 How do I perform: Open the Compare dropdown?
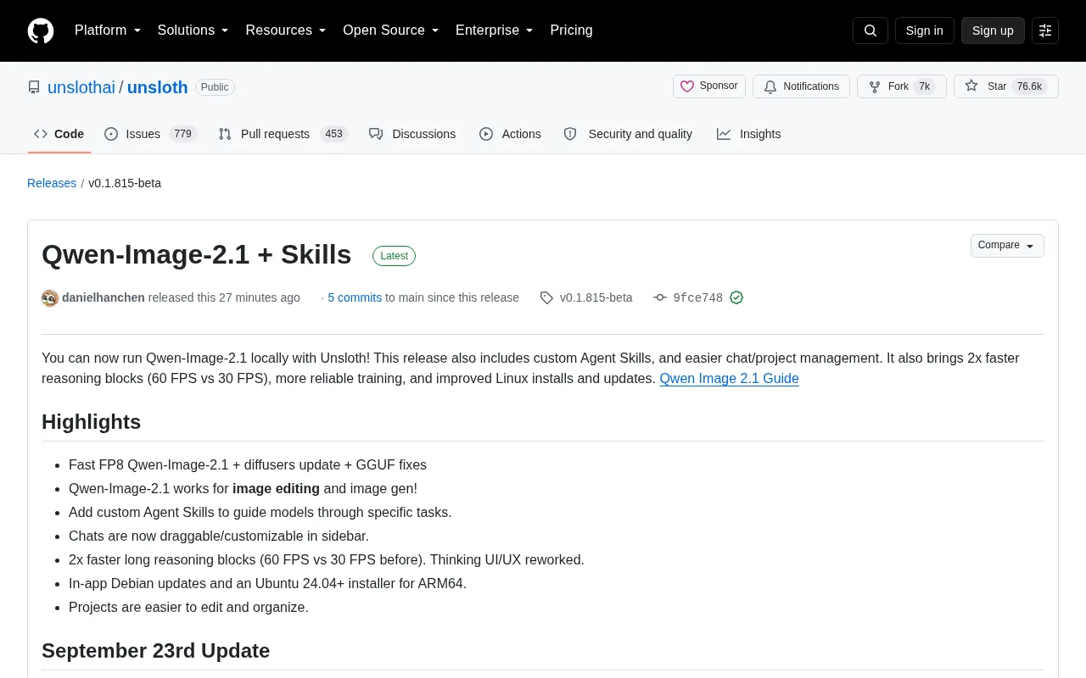point(1007,246)
